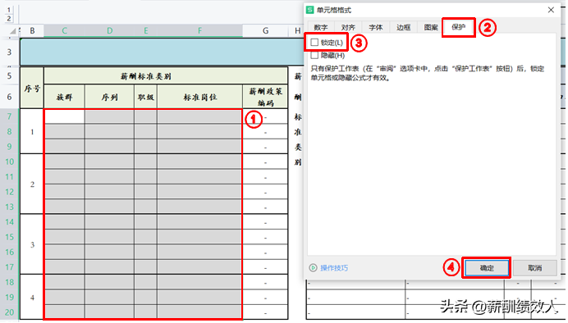568x323 pixels.
Task: Click the 取消 button
Action: pos(534,268)
